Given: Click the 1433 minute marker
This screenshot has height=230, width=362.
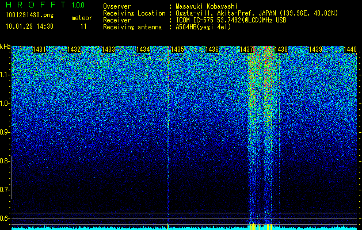Looking at the screenshot, I should 109,49.
